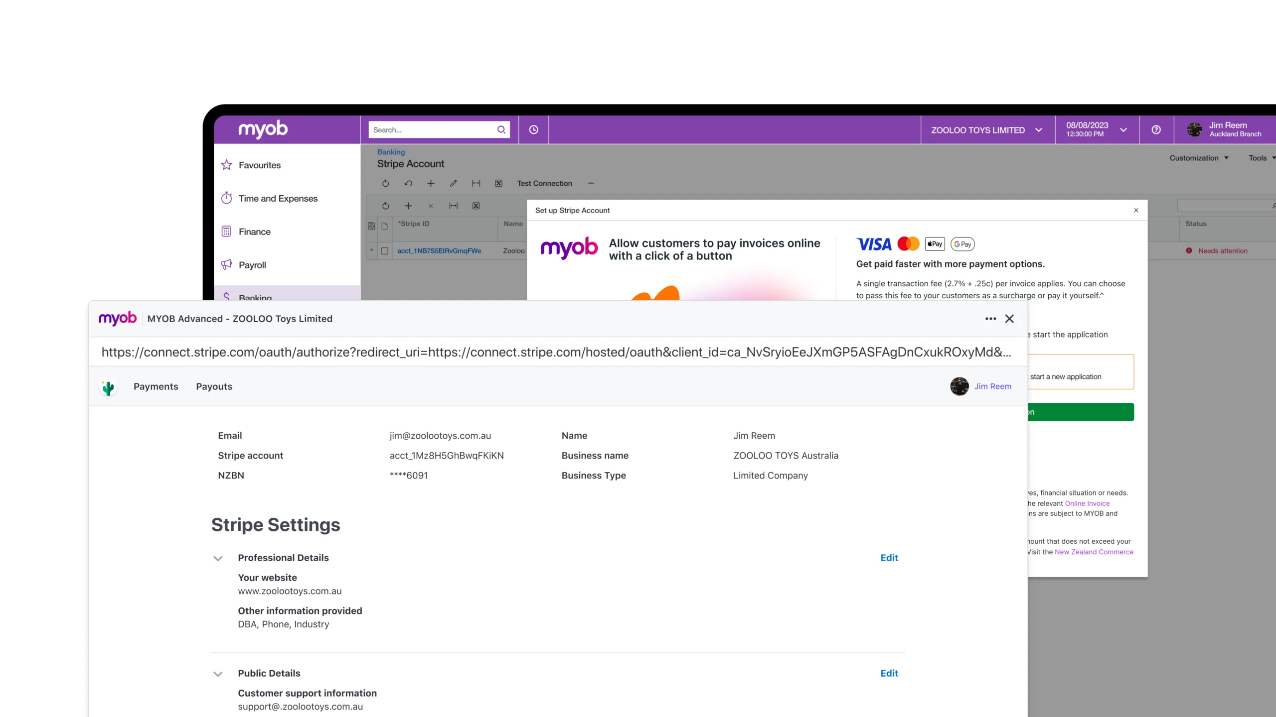The image size is (1276, 717).
Task: Click the Test Connection button
Action: click(x=544, y=183)
